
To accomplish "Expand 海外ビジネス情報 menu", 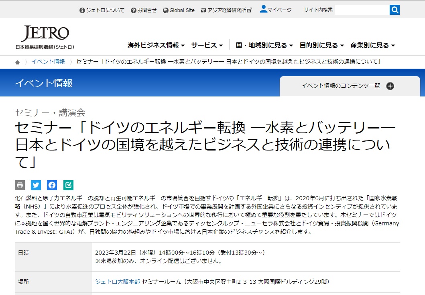I will pos(156,45).
